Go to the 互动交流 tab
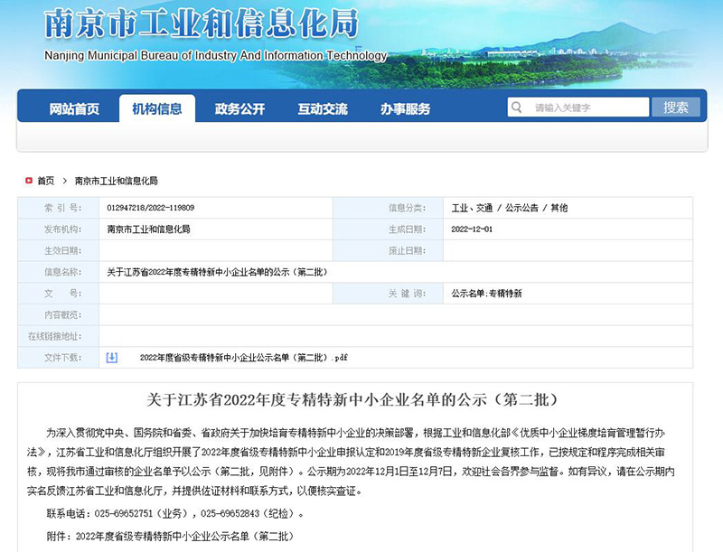Viewport: 723px width, 552px height. pos(323,109)
